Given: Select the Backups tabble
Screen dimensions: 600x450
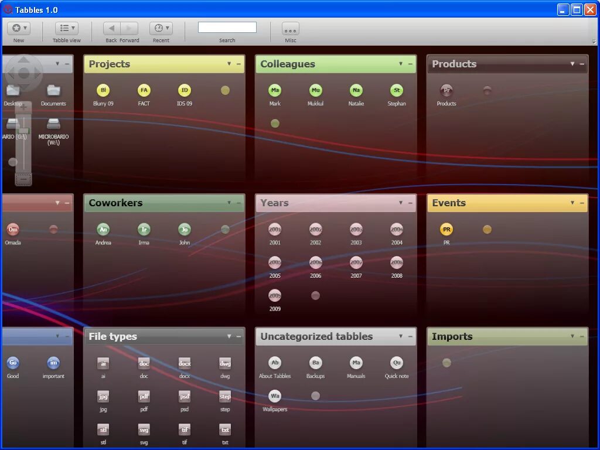Looking at the screenshot, I should pyautogui.click(x=315, y=363).
